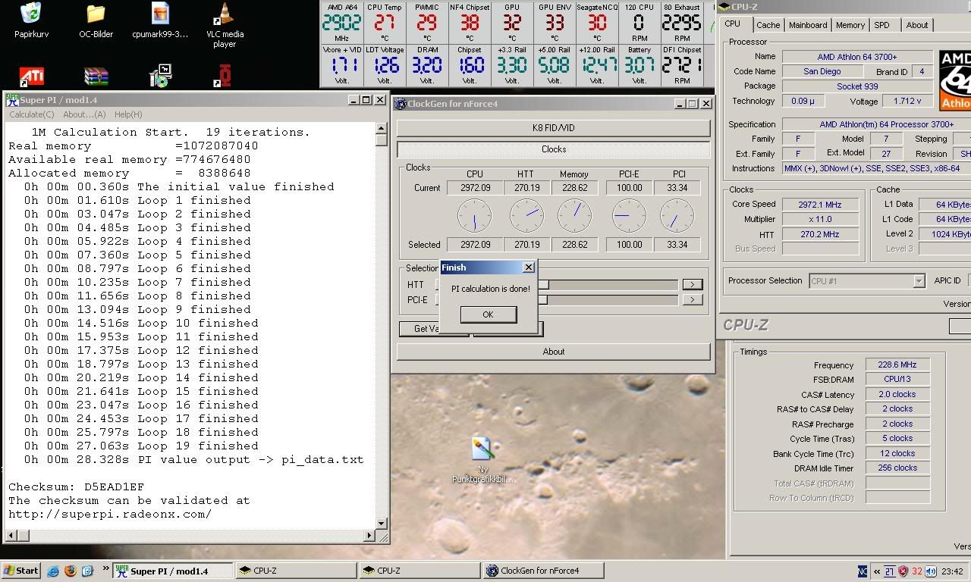Click the red shield tray icon
Image resolution: width=971 pixels, height=582 pixels.
(903, 571)
